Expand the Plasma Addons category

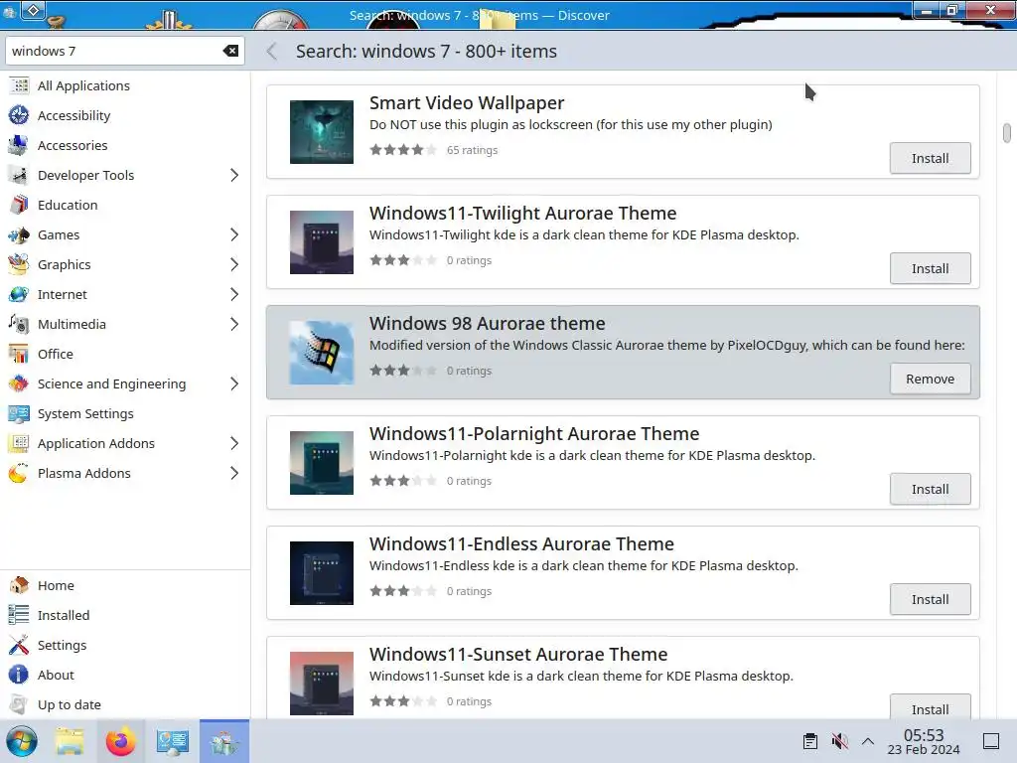pos(234,474)
